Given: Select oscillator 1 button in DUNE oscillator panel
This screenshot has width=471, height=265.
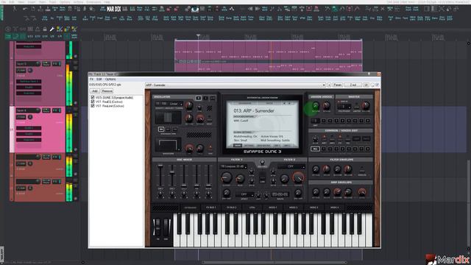Looking at the screenshot, I should (x=198, y=98).
